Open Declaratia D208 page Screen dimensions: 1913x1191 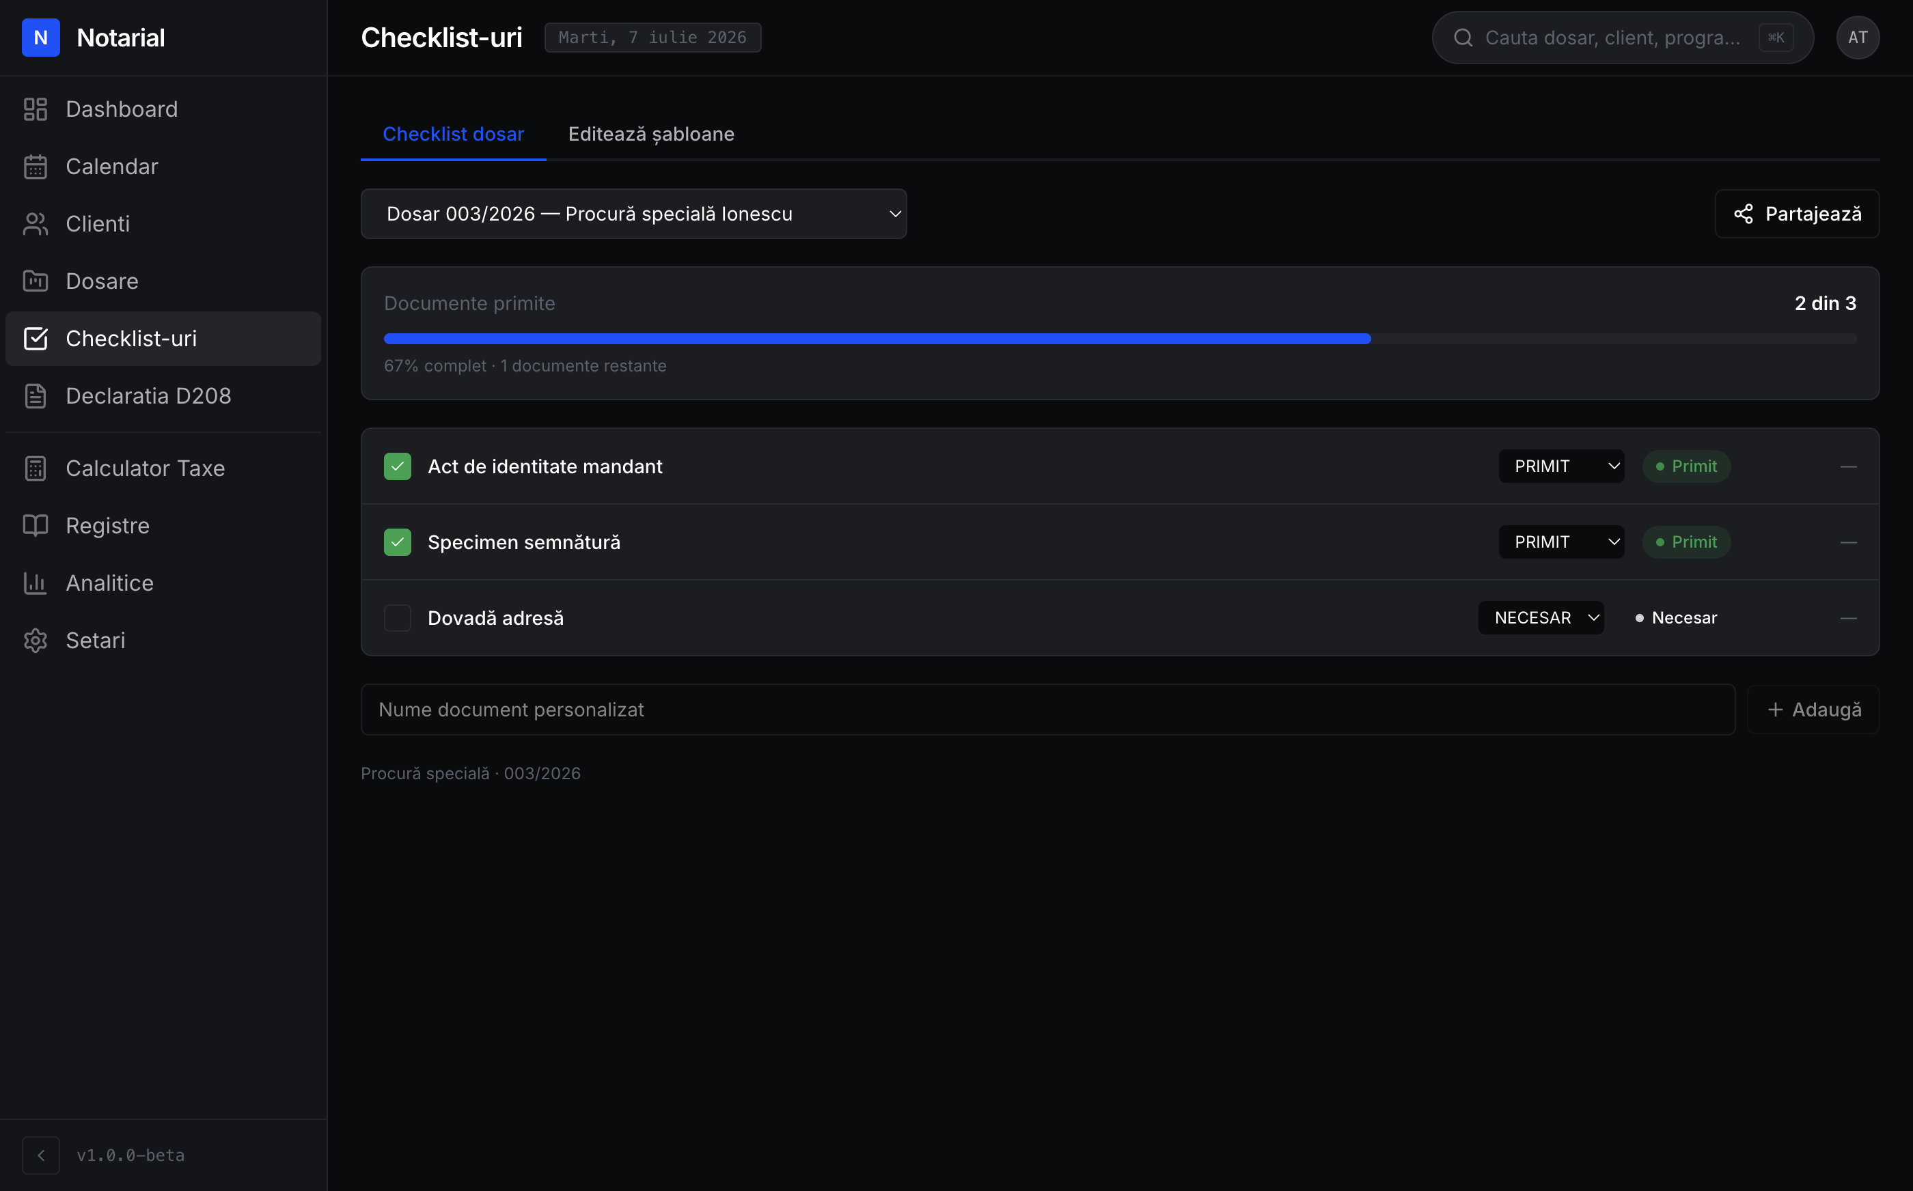[x=163, y=395]
